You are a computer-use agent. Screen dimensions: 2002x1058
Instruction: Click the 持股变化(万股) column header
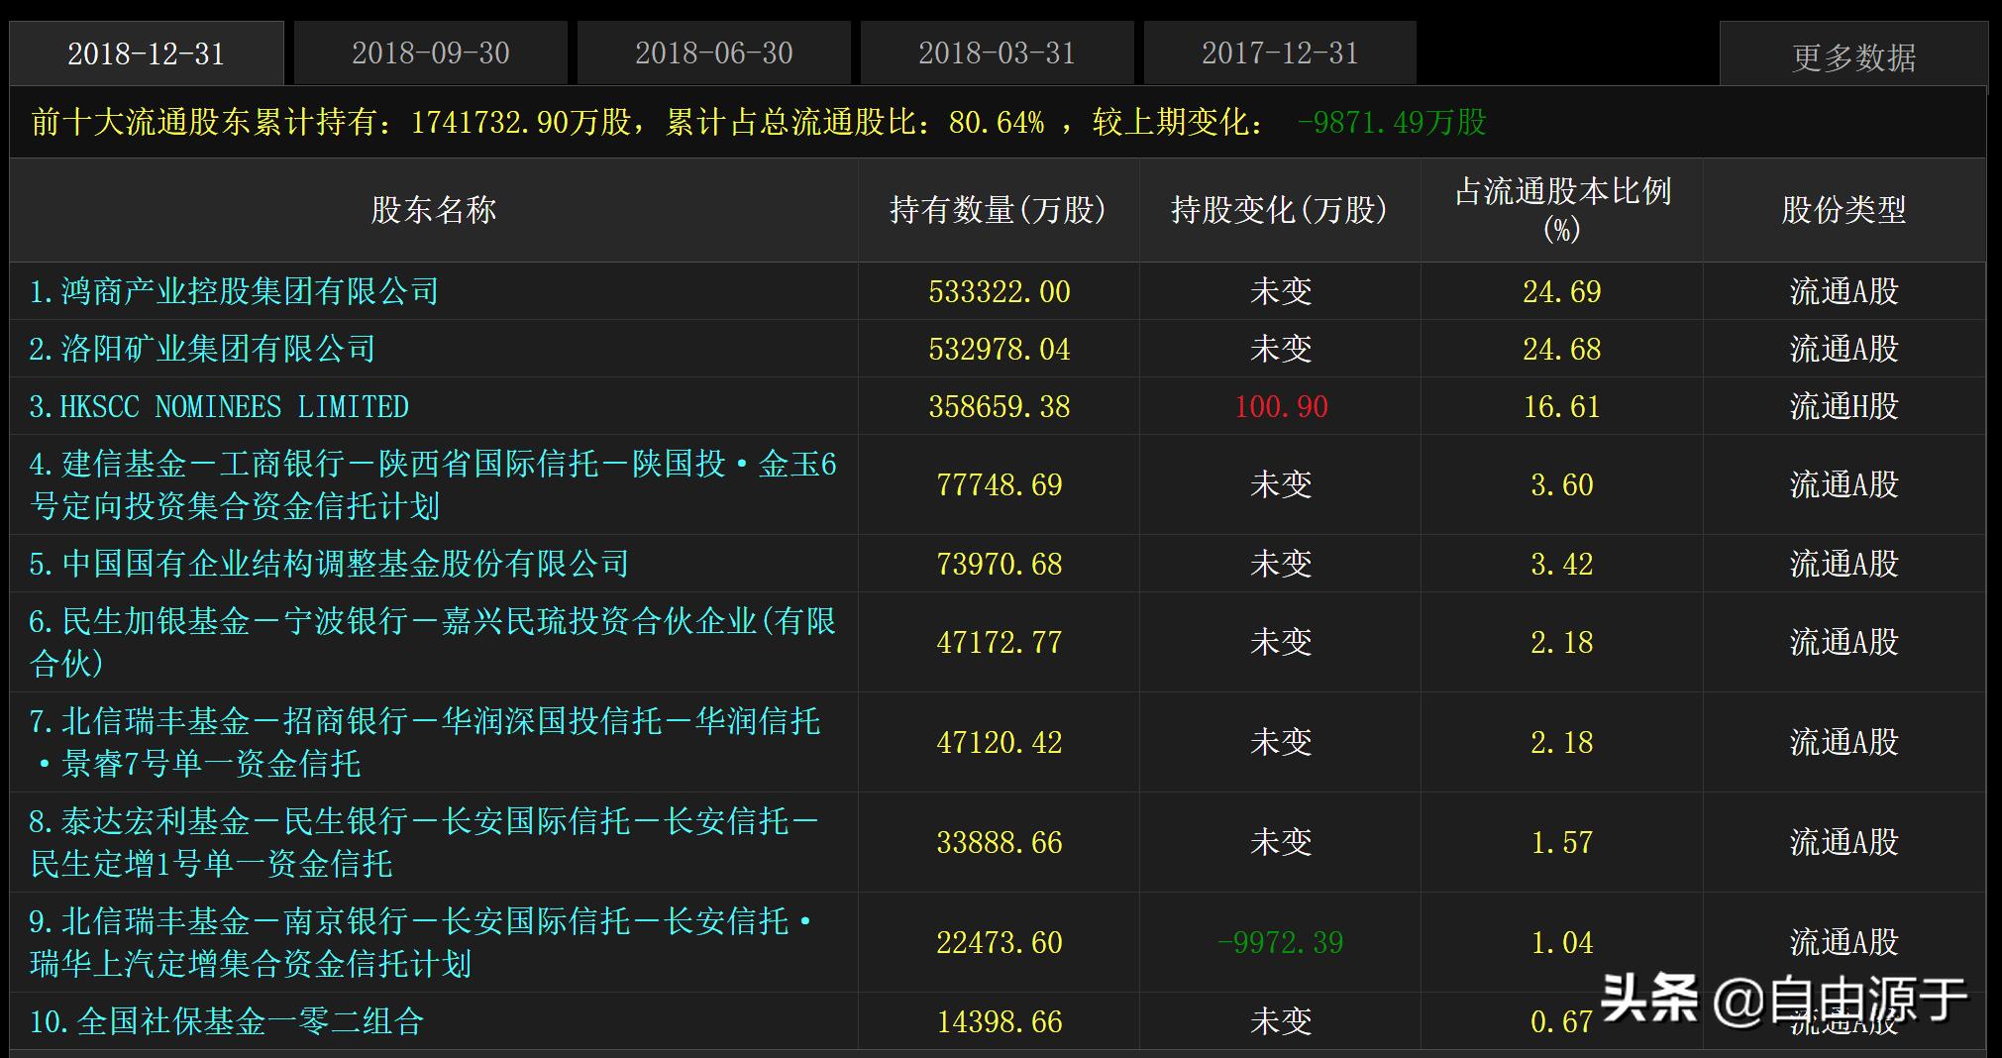(1279, 210)
